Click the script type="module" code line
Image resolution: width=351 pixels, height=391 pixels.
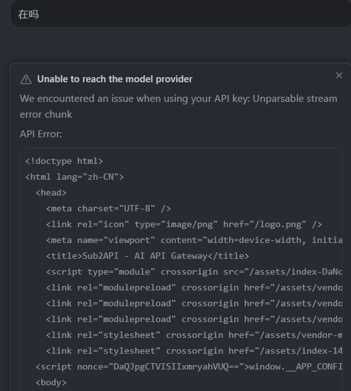[x=194, y=272]
